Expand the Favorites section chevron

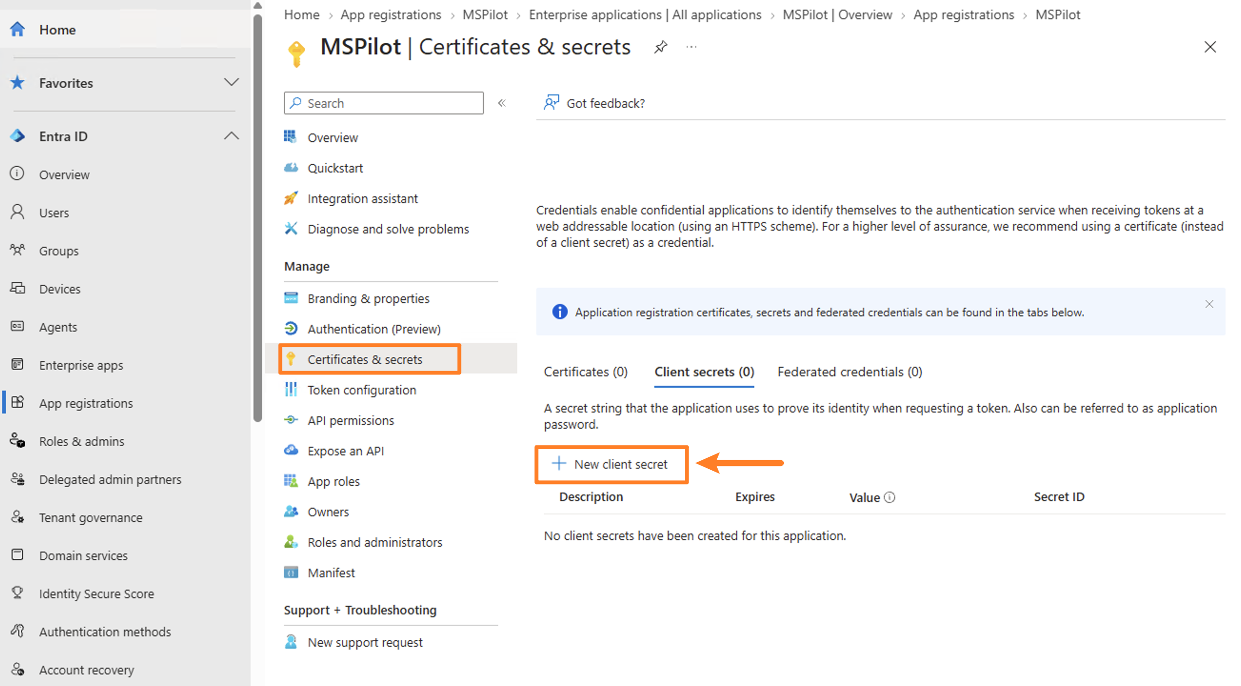pyautogui.click(x=231, y=82)
